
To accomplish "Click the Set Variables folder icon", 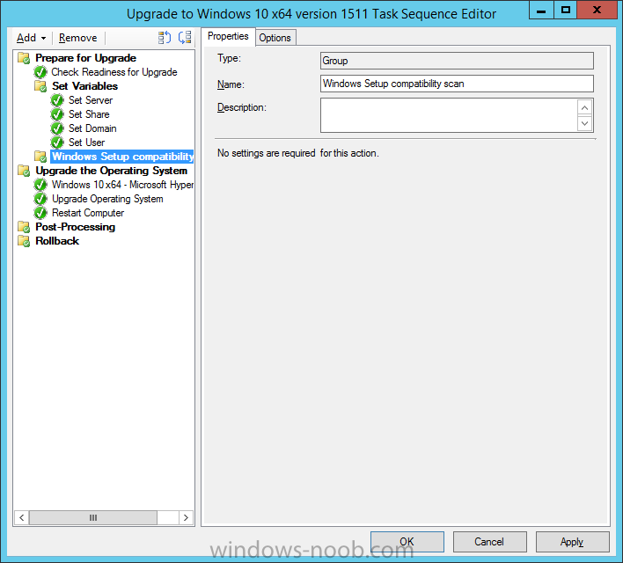I will (x=40, y=86).
